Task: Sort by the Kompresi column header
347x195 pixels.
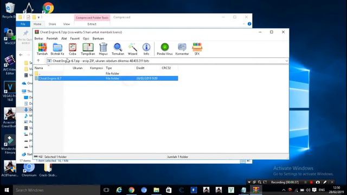Action: pyautogui.click(x=97, y=68)
